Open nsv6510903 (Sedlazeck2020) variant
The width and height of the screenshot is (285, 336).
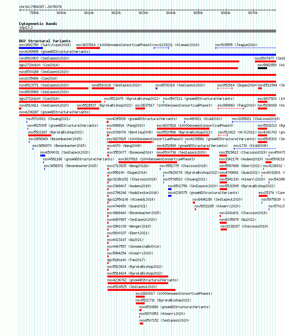[x=44, y=58]
